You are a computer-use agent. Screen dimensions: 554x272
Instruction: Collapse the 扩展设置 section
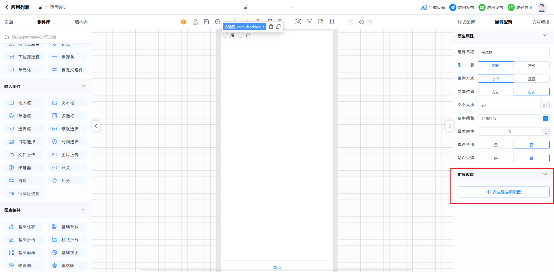545,174
